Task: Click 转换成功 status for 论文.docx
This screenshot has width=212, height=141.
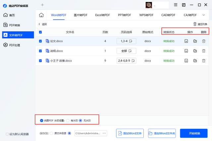Action: [x=169, y=41]
